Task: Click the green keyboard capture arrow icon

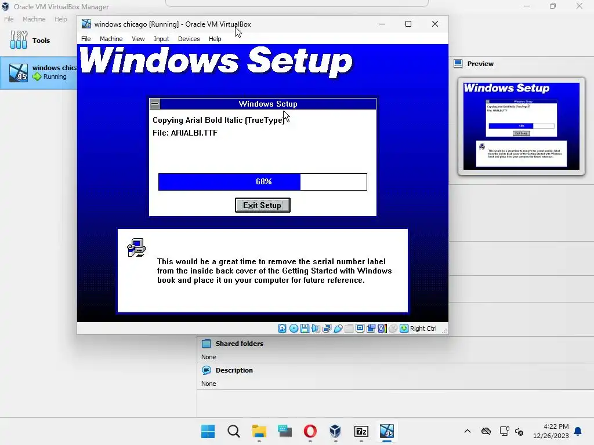Action: (404, 329)
